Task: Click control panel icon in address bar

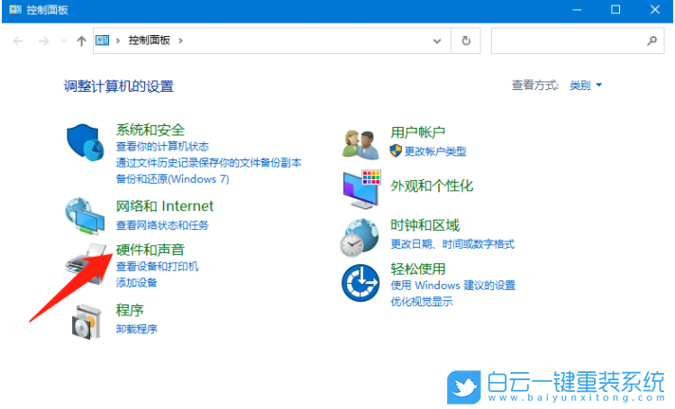Action: pos(102,41)
